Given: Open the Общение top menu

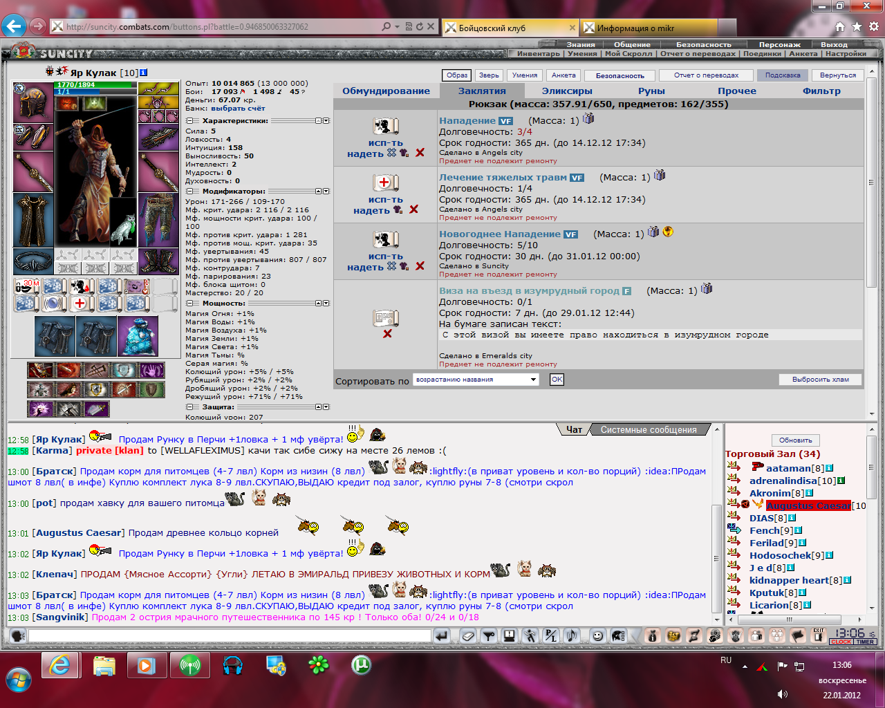Looking at the screenshot, I should pyautogui.click(x=632, y=44).
